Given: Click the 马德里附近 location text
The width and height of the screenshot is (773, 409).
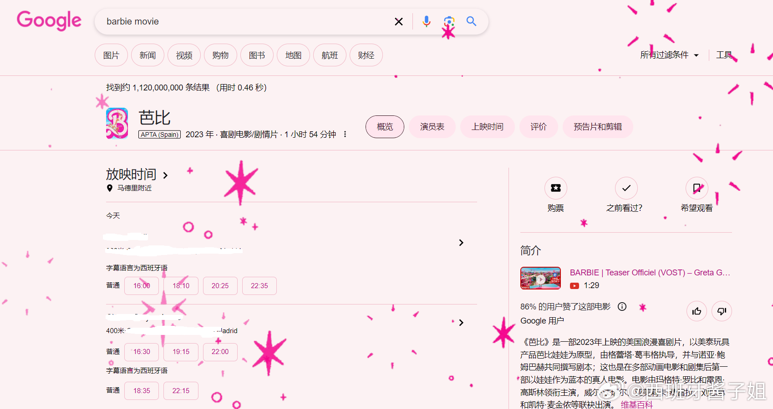Looking at the screenshot, I should [x=134, y=188].
